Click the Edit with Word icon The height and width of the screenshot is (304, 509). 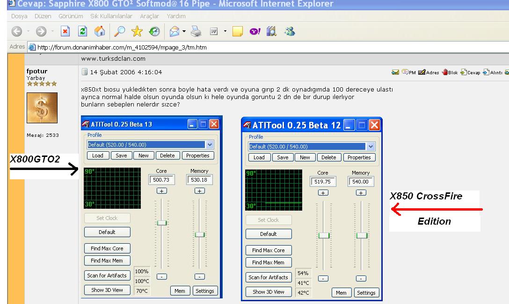(x=214, y=31)
